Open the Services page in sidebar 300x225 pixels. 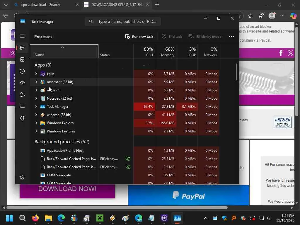tap(22, 118)
